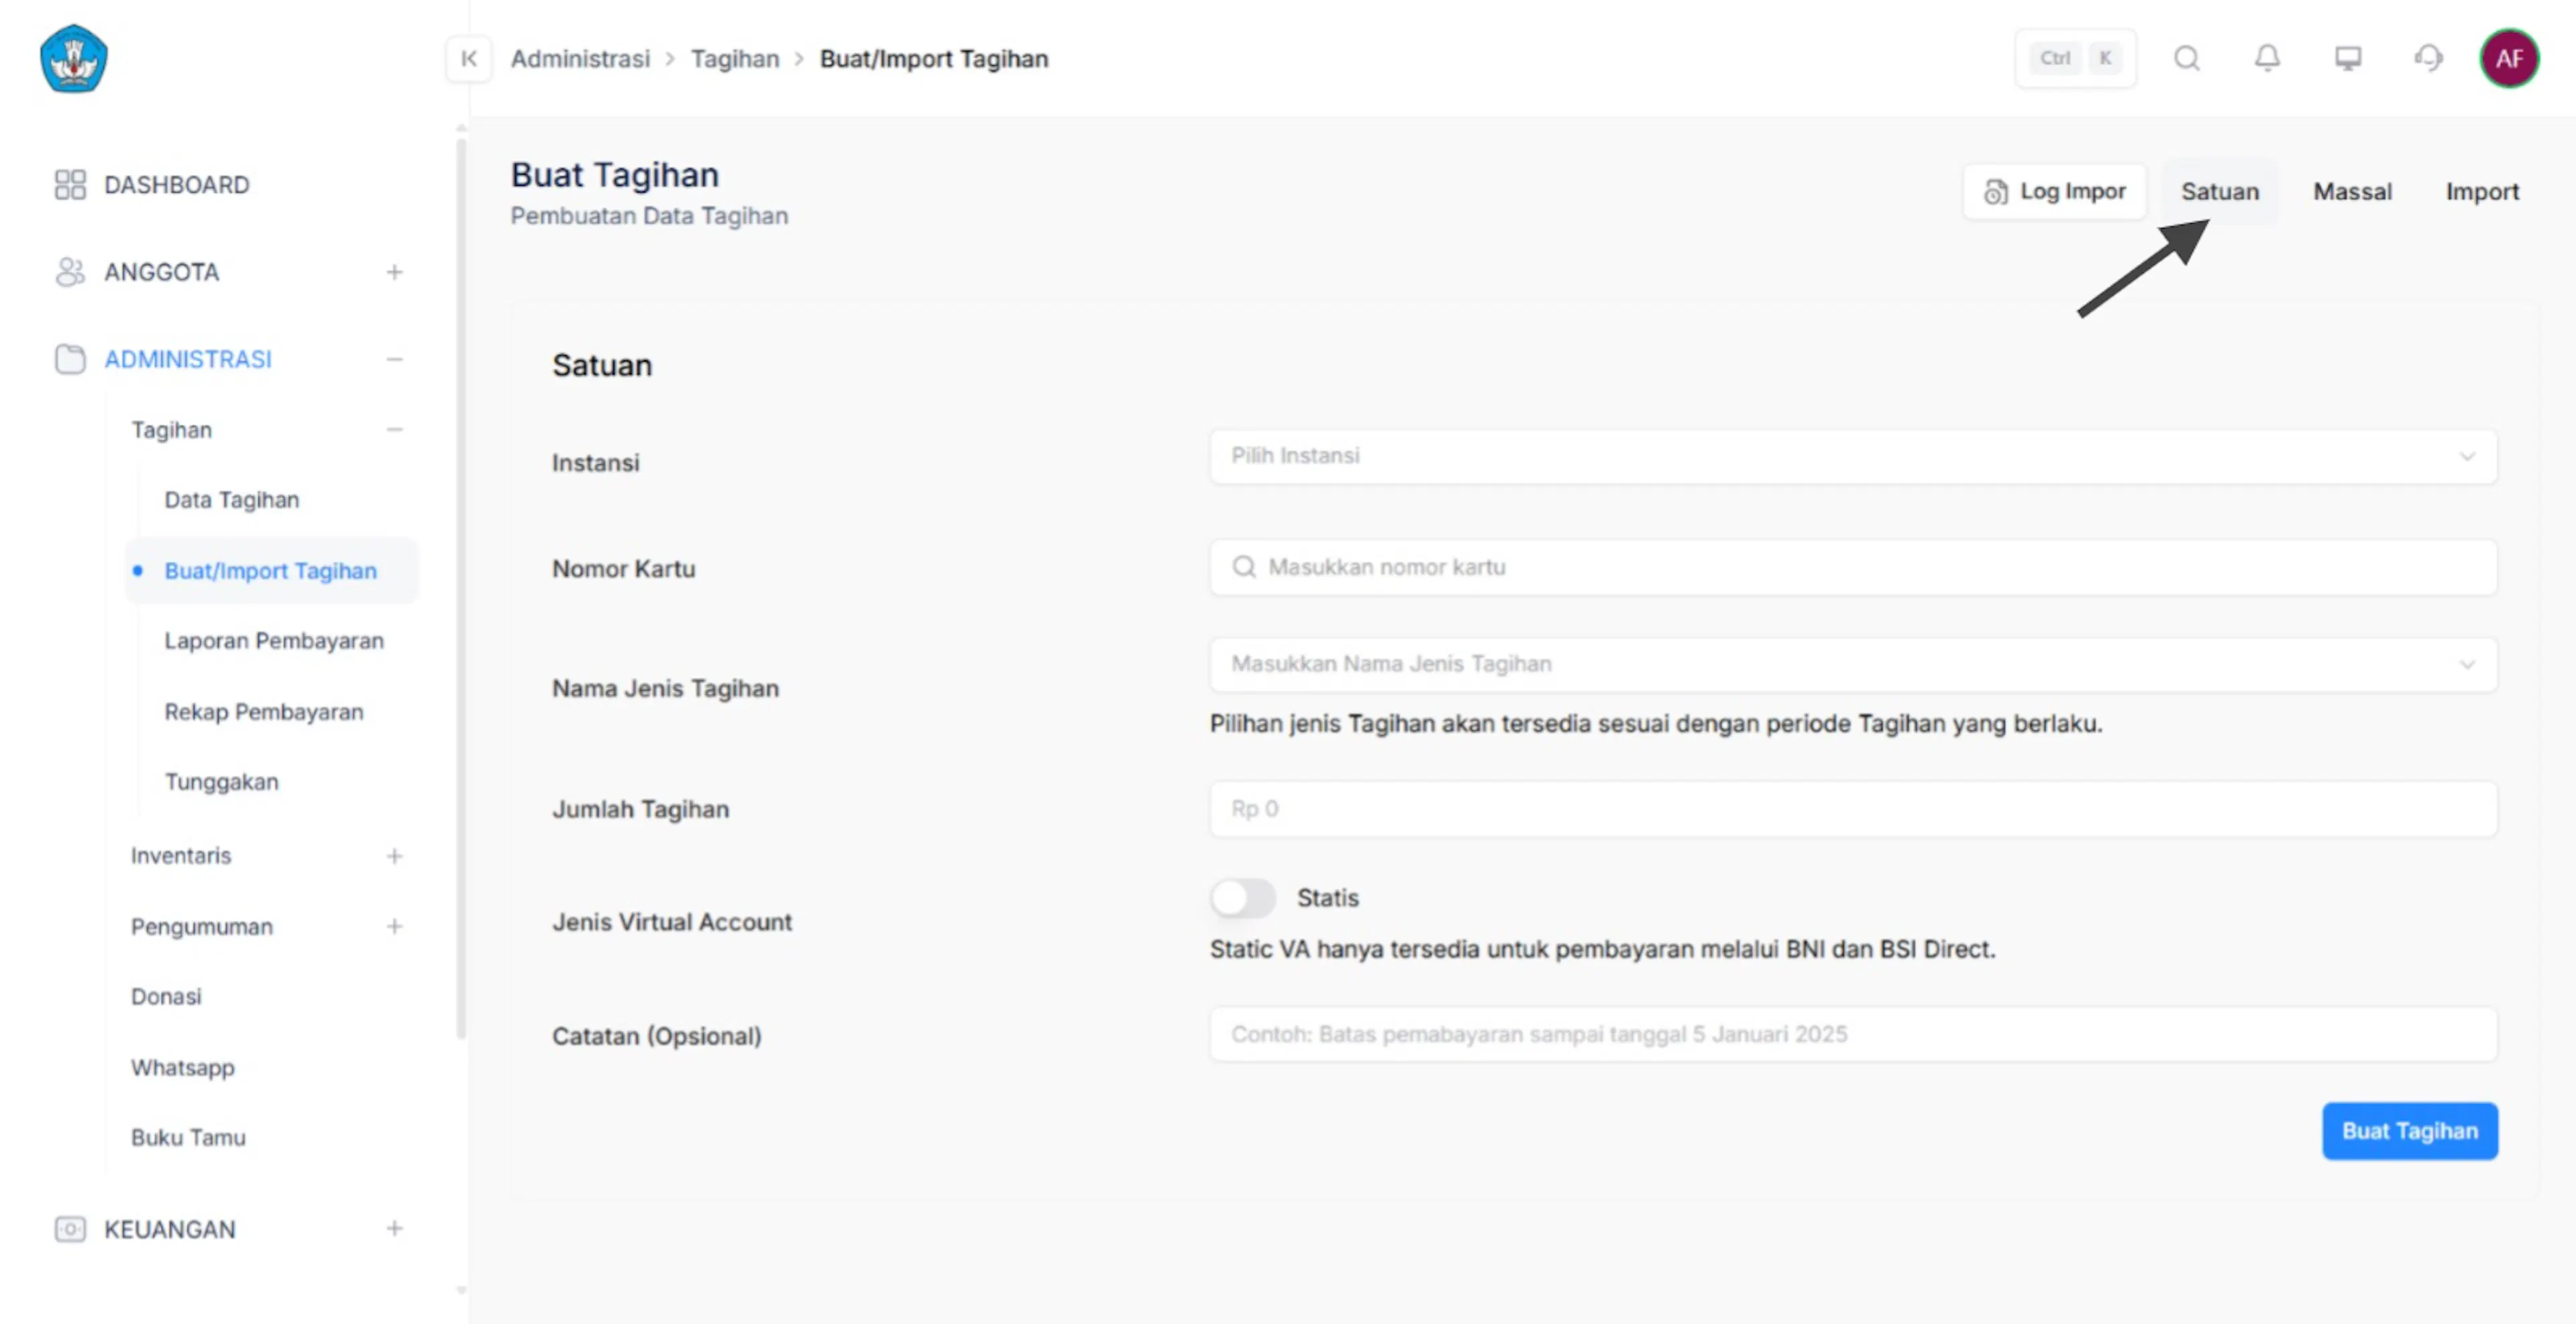This screenshot has height=1324, width=2576.
Task: Click the Buat Tagihan button
Action: pos(2409,1131)
